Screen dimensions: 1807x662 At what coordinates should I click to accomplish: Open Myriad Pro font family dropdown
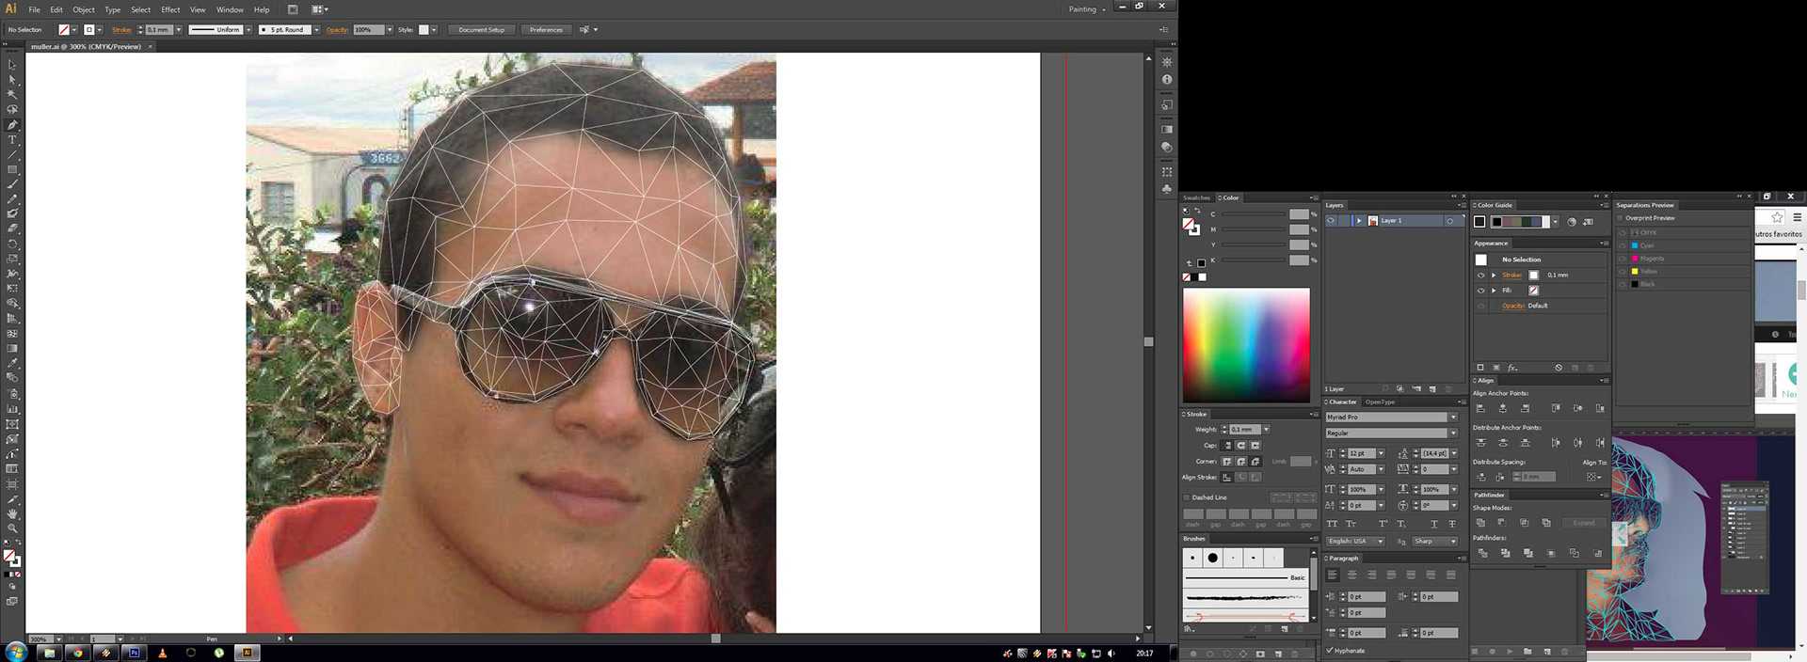pos(1453,417)
